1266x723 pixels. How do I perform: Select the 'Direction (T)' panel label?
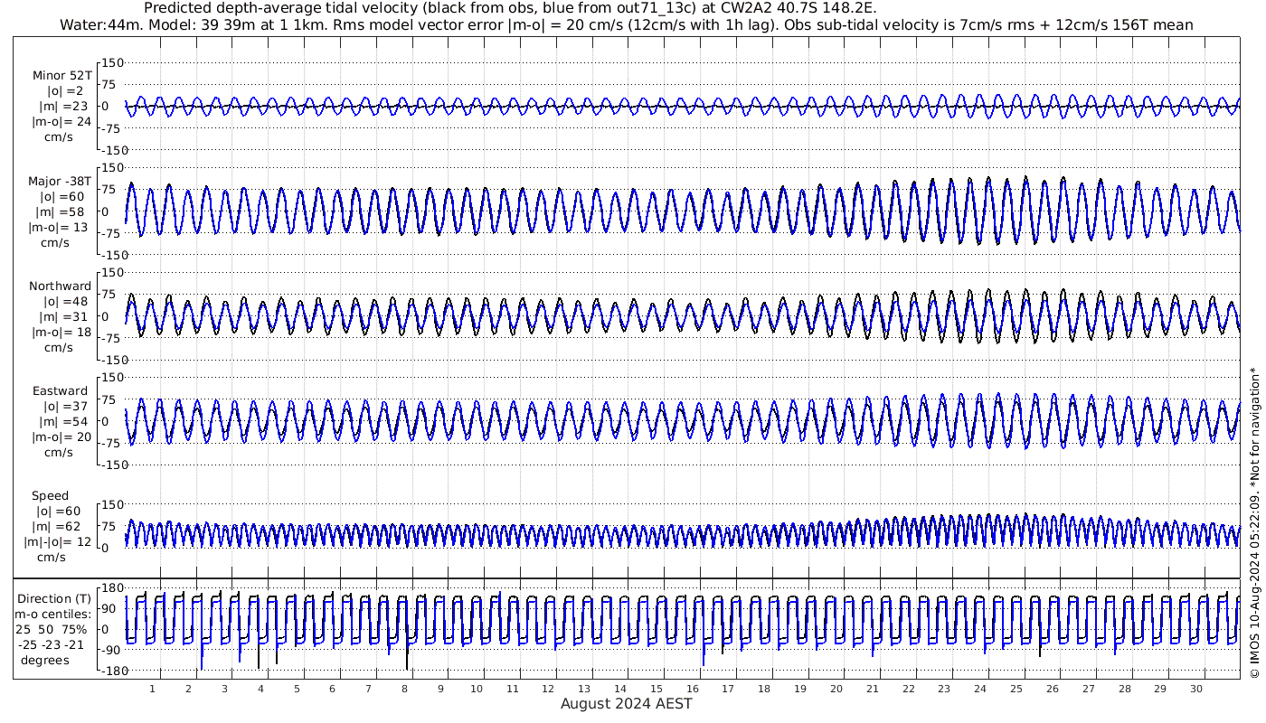pos(54,599)
